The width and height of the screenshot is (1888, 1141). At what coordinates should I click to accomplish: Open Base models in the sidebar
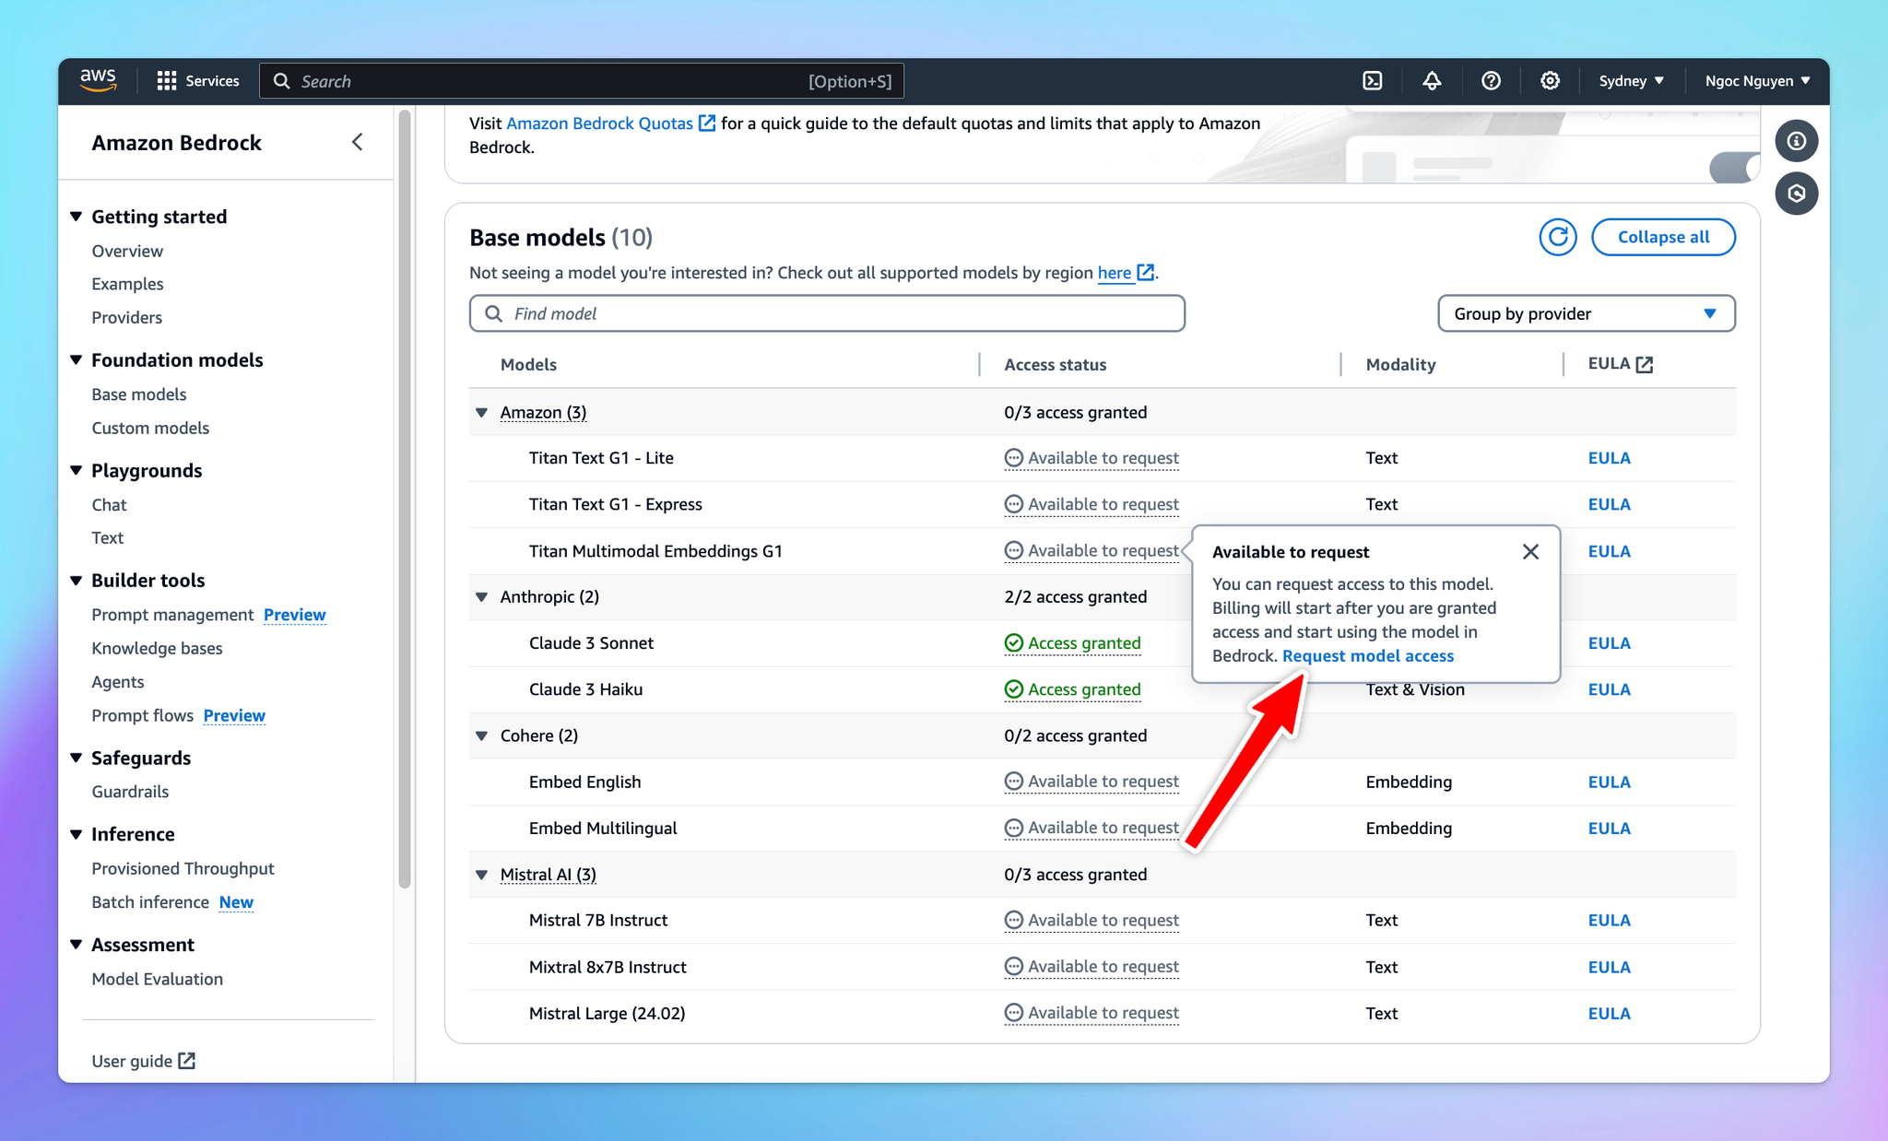coord(138,394)
